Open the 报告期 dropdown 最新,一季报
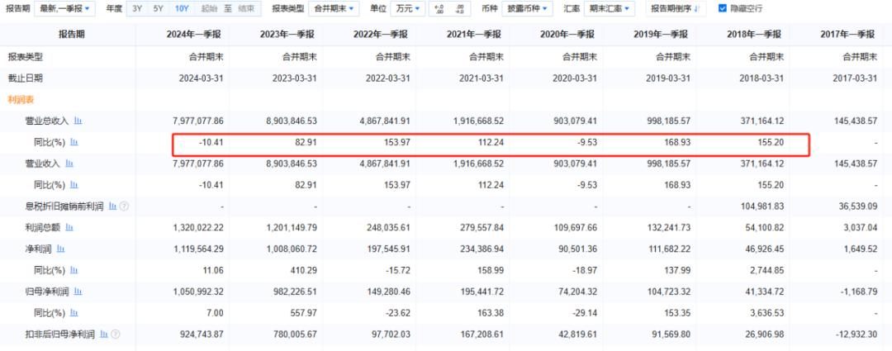Screen dimensions: 892x351 (x=66, y=8)
